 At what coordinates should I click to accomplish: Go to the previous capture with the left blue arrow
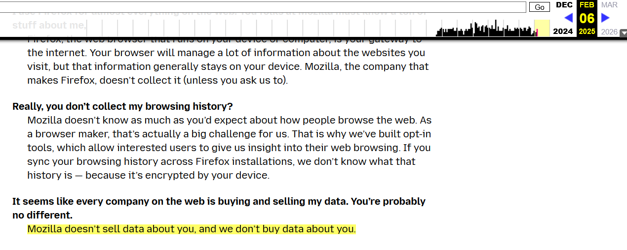568,18
